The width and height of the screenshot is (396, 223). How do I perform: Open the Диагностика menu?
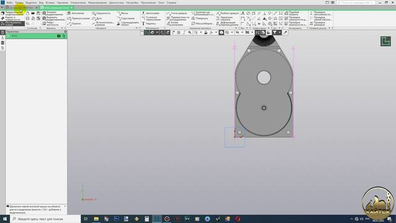pos(116,2)
